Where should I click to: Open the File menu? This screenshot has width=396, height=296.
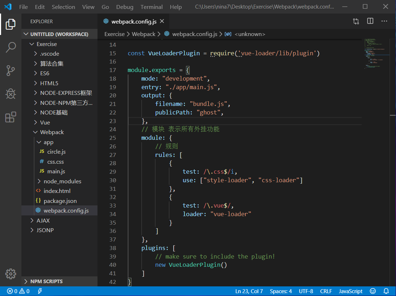(24, 7)
